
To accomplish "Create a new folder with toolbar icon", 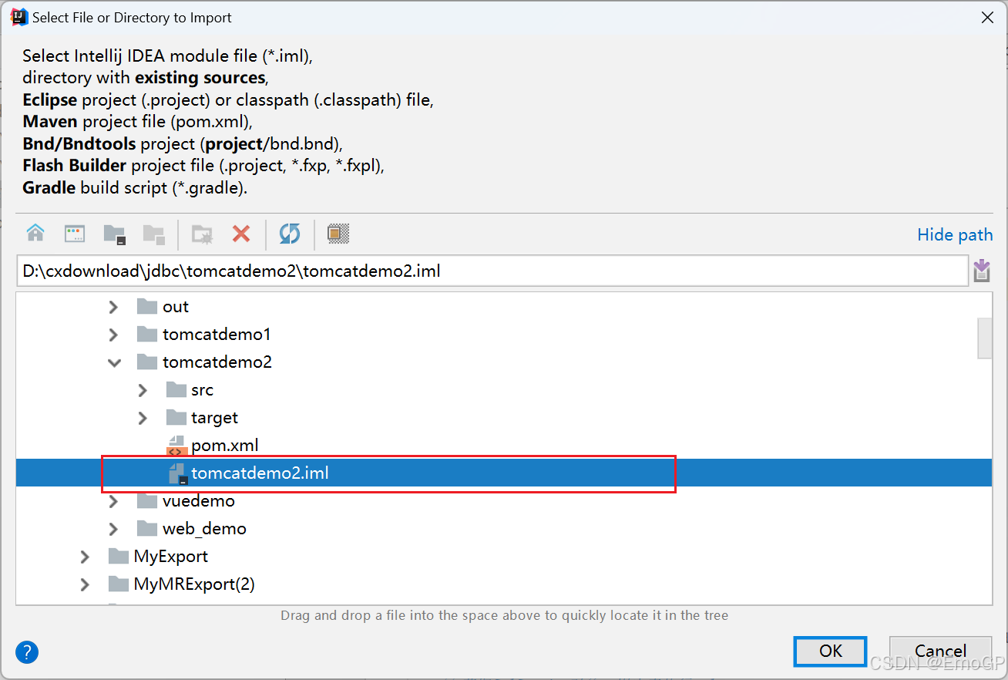I will point(202,234).
